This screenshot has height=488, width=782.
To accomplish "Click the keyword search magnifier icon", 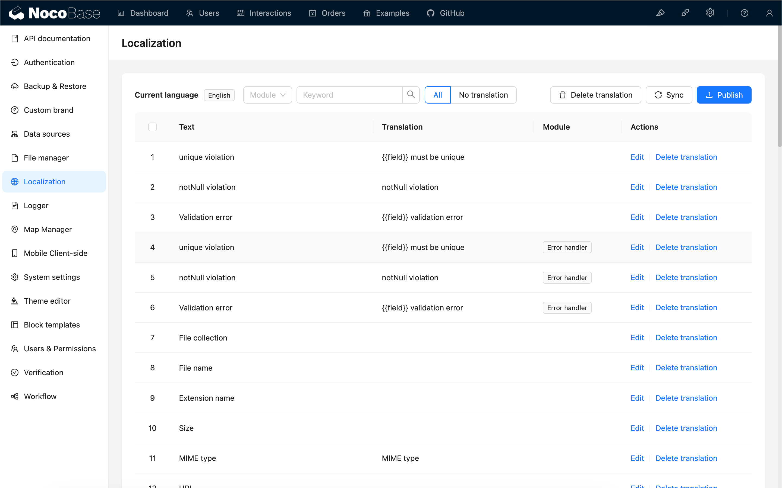I will 411,95.
